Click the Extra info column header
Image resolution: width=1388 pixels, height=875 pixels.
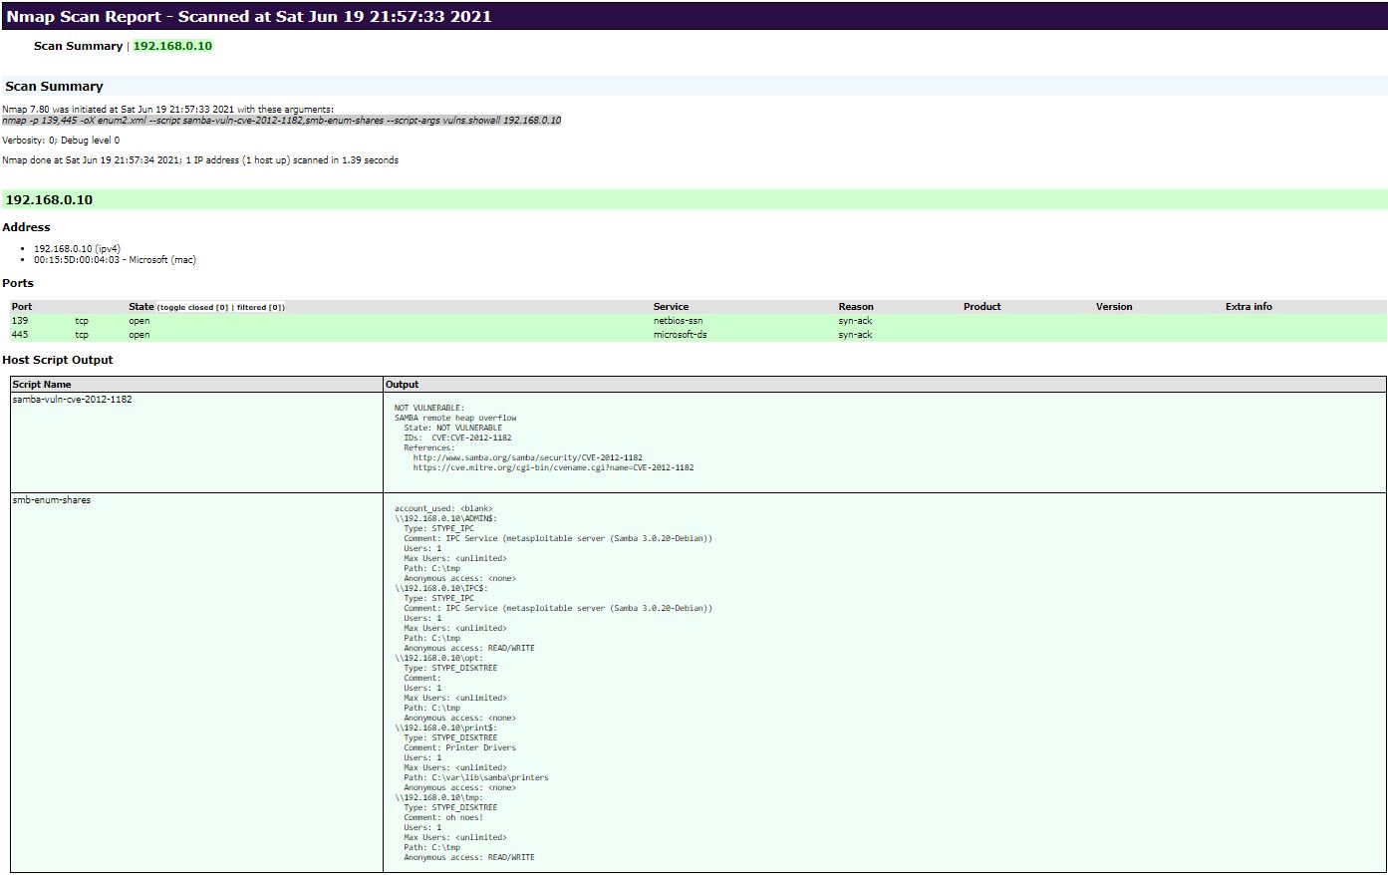tap(1249, 307)
